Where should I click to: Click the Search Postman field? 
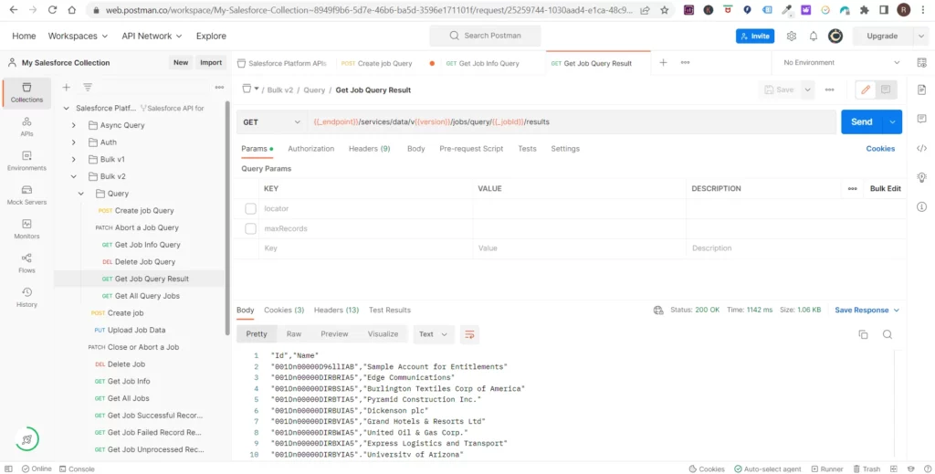[x=485, y=36]
